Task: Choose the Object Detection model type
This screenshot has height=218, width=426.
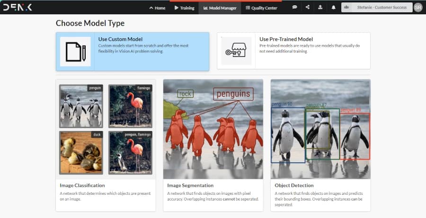Action: coord(294,185)
